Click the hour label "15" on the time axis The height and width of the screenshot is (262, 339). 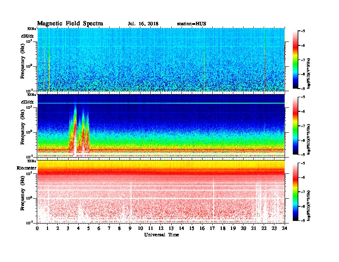tap(192, 228)
